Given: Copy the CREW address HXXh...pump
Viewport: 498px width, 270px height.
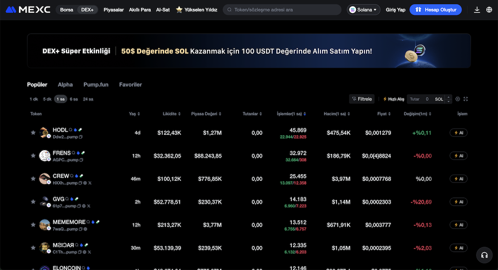Looking at the screenshot, I should [80, 183].
